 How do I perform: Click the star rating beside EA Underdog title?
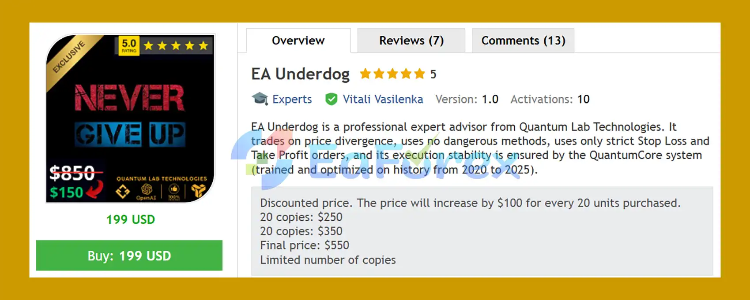(392, 74)
